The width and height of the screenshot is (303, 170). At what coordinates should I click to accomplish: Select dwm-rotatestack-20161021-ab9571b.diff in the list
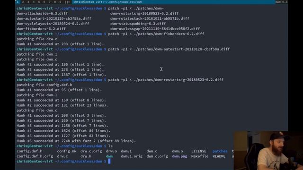(150, 18)
